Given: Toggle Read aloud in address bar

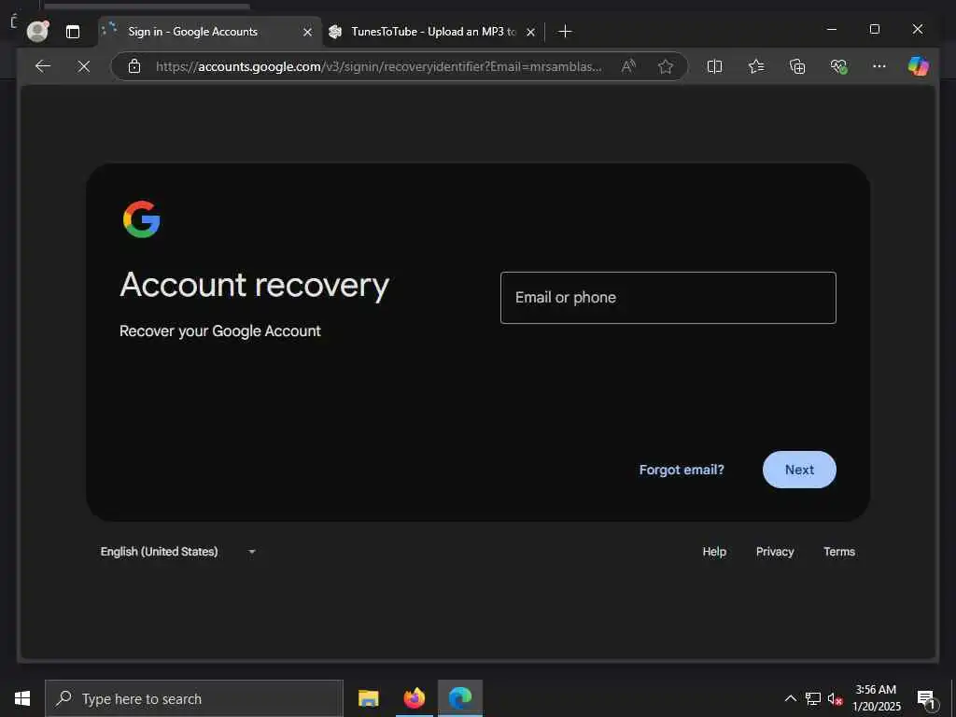Looking at the screenshot, I should pos(628,66).
